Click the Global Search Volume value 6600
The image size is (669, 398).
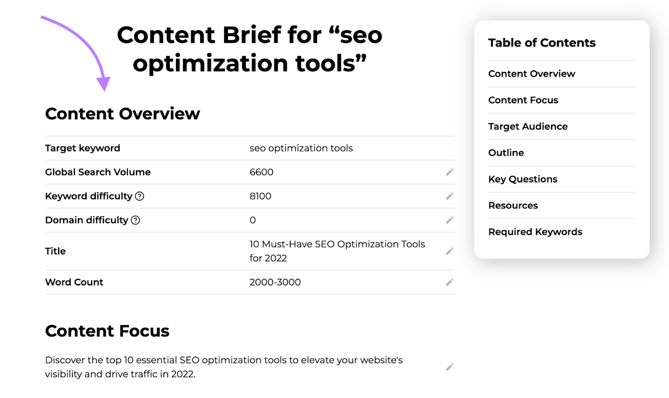(261, 172)
